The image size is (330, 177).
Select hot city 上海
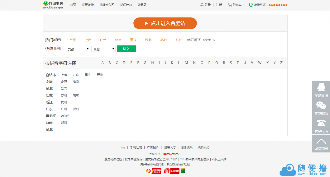88,40
